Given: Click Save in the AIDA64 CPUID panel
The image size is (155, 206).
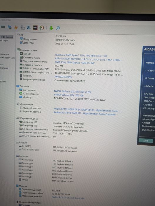Looking at the screenshot, I should coord(146,141).
